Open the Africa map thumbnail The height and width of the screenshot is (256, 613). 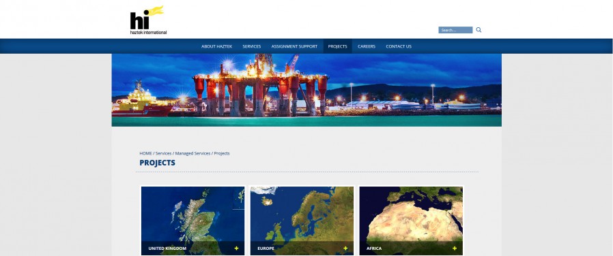click(411, 221)
